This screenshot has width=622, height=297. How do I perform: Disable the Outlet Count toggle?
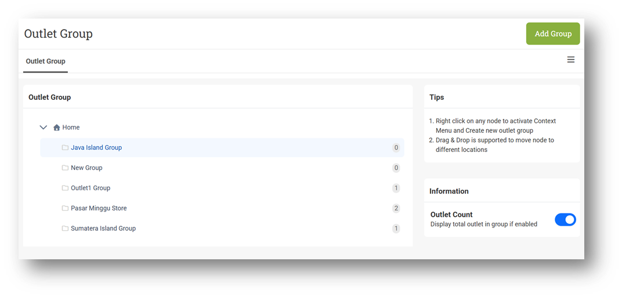(565, 219)
